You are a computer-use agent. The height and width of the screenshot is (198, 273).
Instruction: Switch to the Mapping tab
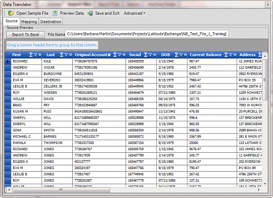[x=29, y=21]
